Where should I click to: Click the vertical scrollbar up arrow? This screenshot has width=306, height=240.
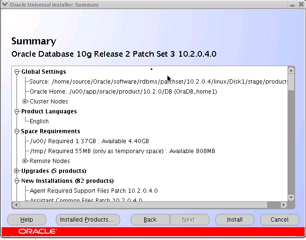pyautogui.click(x=291, y=70)
